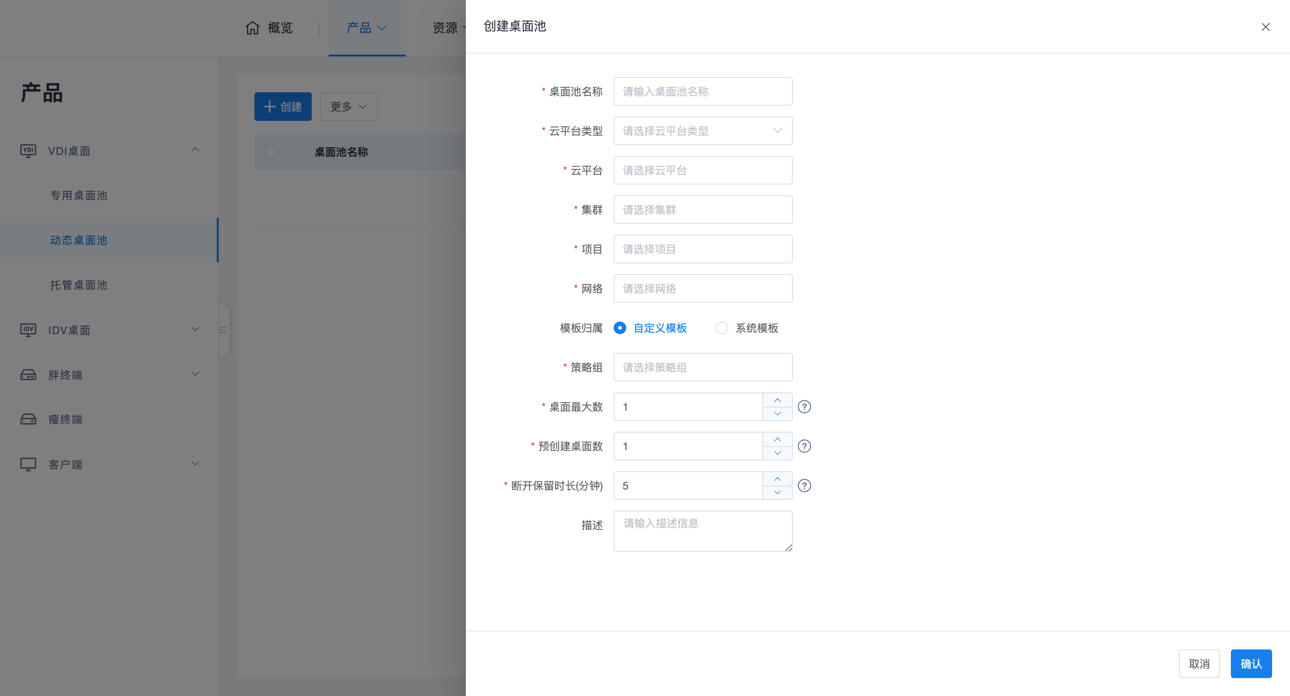Screen dimensions: 1290x696
Task: Click the 断开保留时长 number field
Action: tap(688, 485)
